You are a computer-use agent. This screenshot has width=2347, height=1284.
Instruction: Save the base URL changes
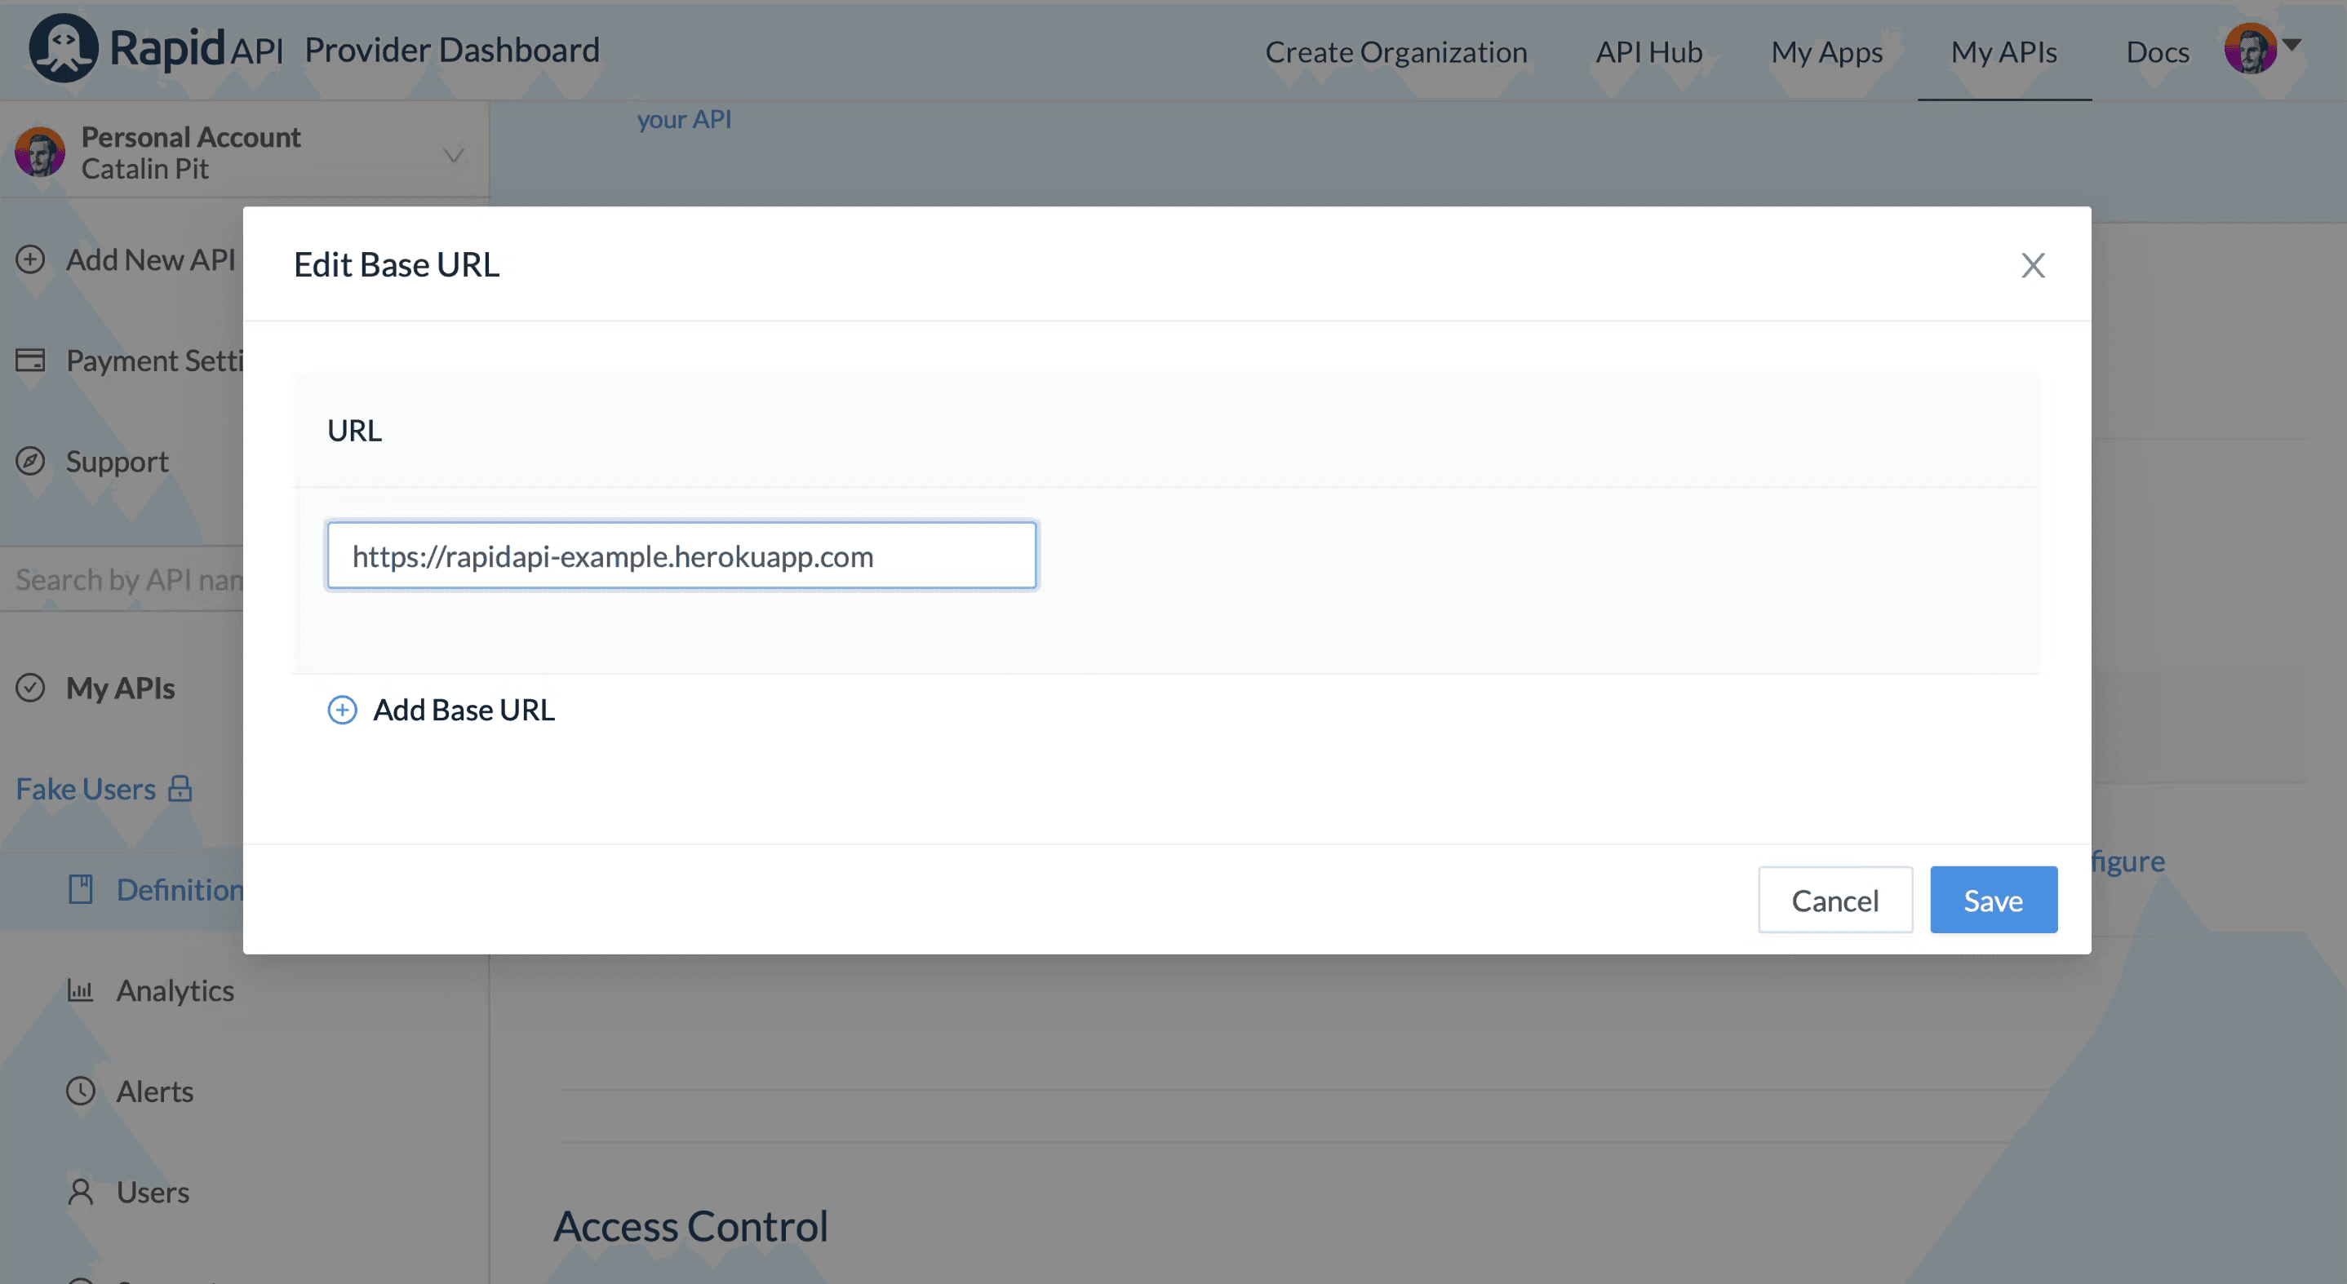point(1994,900)
